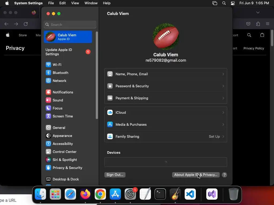The image size is (274, 205).
Task: Expand Password & Security row
Action: click(166, 86)
